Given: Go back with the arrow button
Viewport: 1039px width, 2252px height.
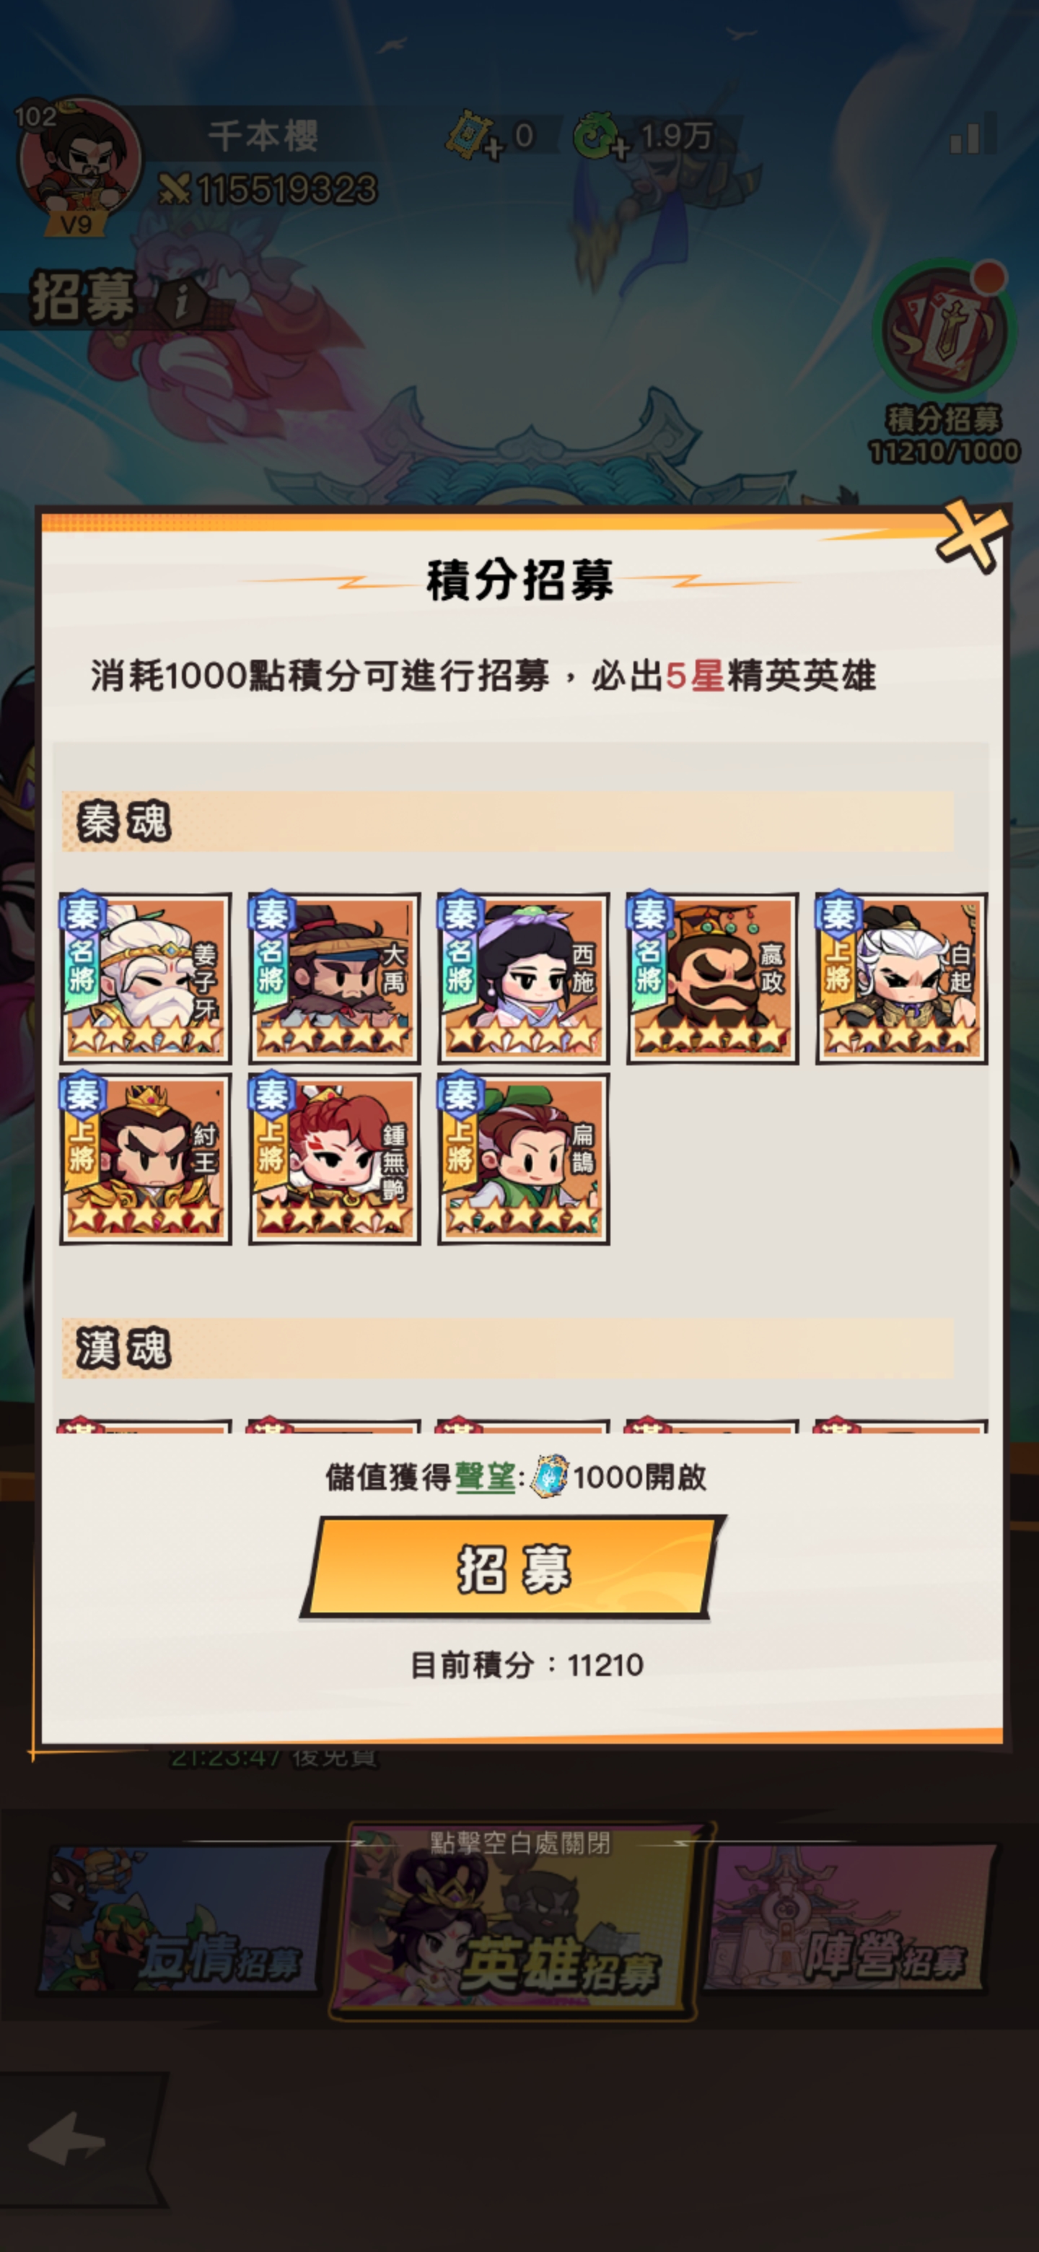Looking at the screenshot, I should (67, 2137).
